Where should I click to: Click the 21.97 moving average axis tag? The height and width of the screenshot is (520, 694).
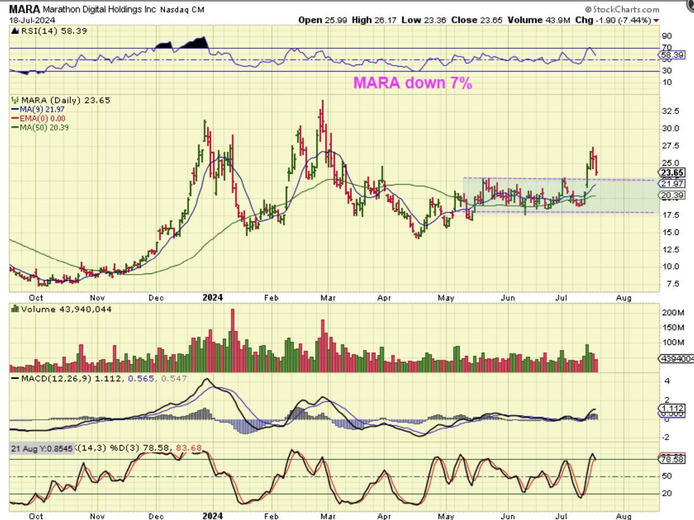[672, 184]
